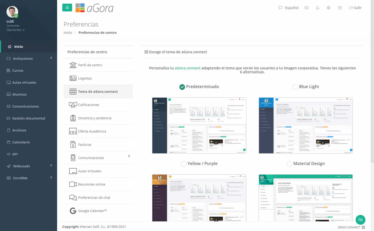
Task: Open Facturas preferences item
Action: pos(98,144)
